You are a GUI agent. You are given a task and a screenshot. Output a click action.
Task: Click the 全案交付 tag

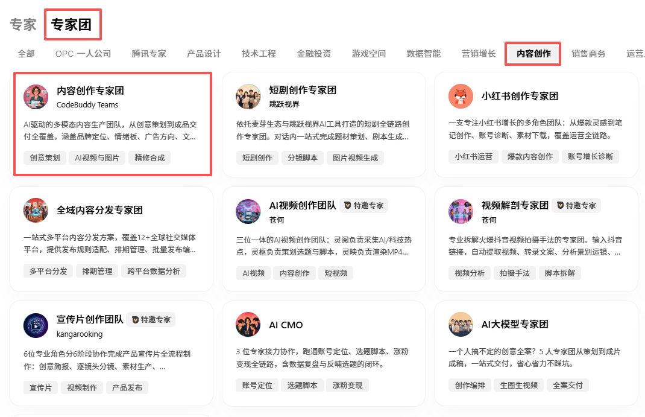point(568,386)
